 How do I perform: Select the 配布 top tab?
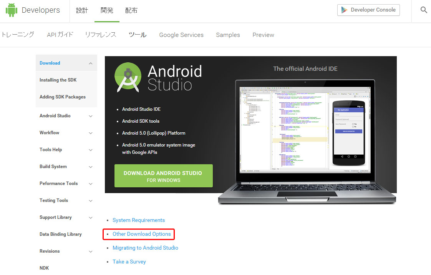[131, 10]
